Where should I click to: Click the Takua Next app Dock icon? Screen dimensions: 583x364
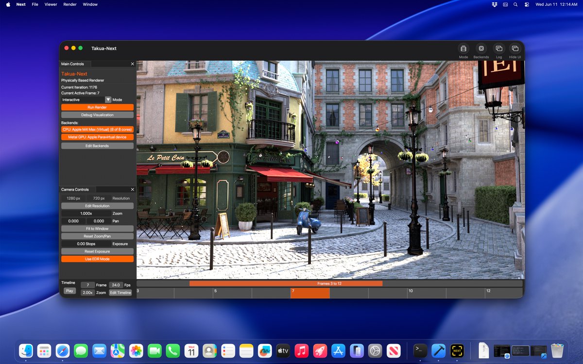pos(457,350)
